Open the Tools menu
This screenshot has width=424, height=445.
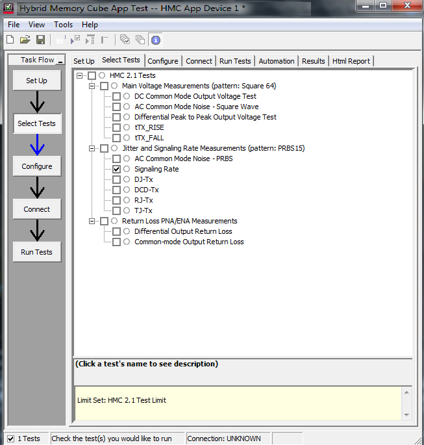(x=63, y=25)
